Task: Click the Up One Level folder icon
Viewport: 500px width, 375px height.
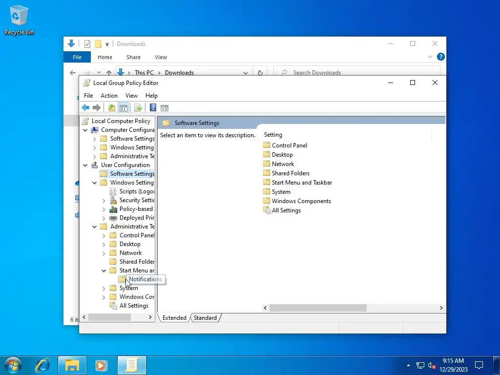Action: [x=112, y=108]
